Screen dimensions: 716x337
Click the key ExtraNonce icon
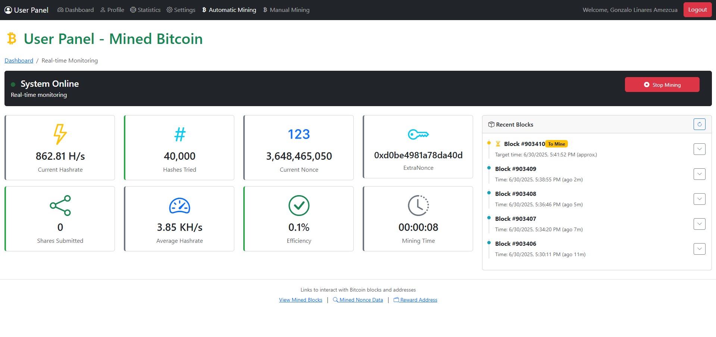click(418, 134)
